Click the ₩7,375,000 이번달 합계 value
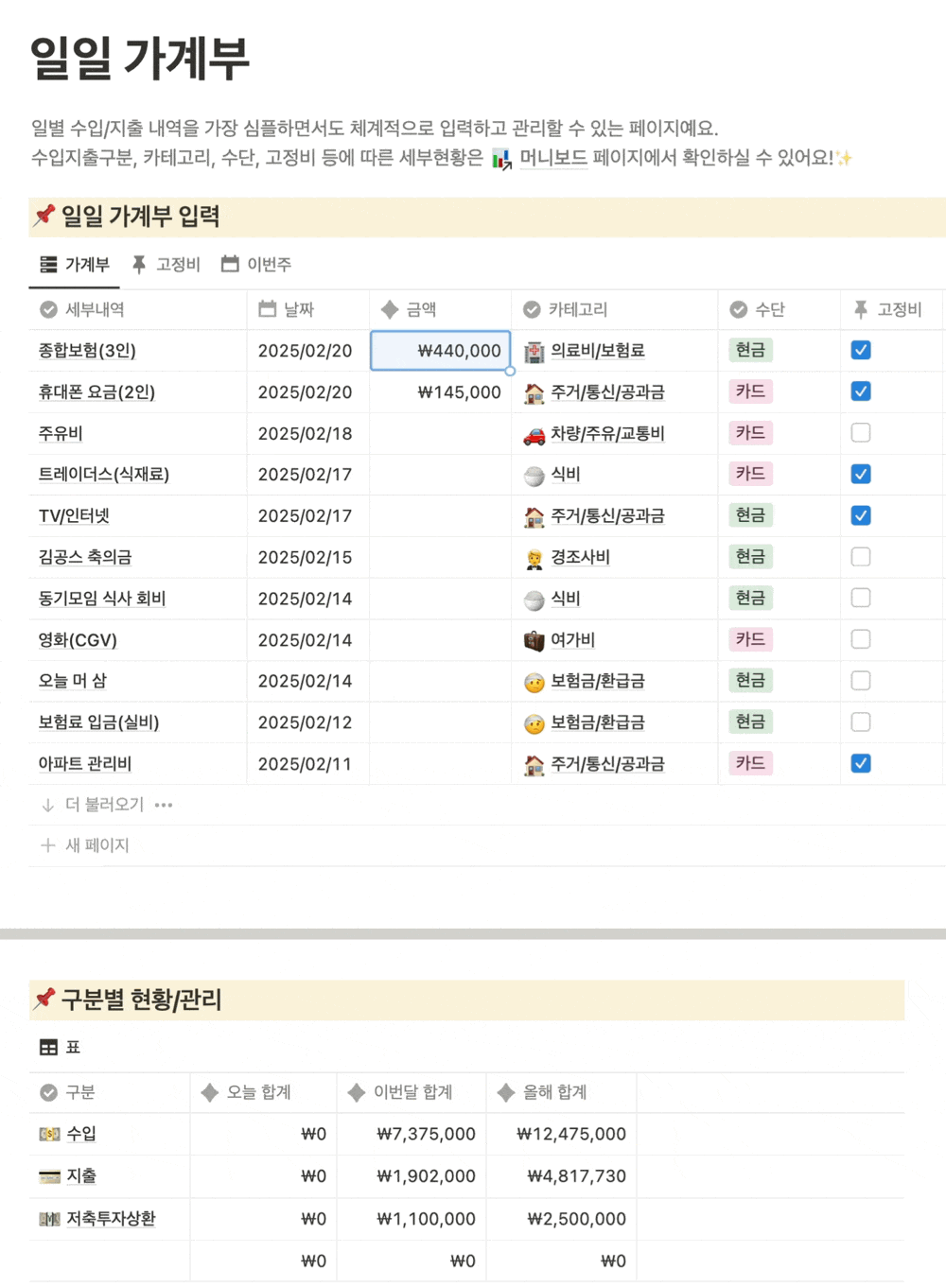This screenshot has width=946, height=1287. [x=426, y=1134]
